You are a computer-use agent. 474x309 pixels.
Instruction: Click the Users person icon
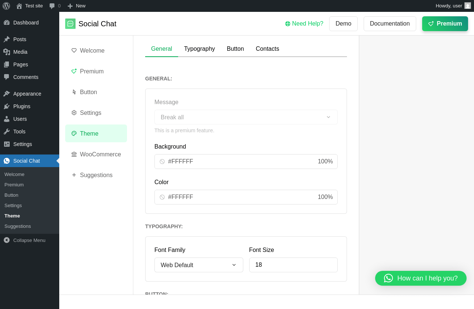coord(7,119)
